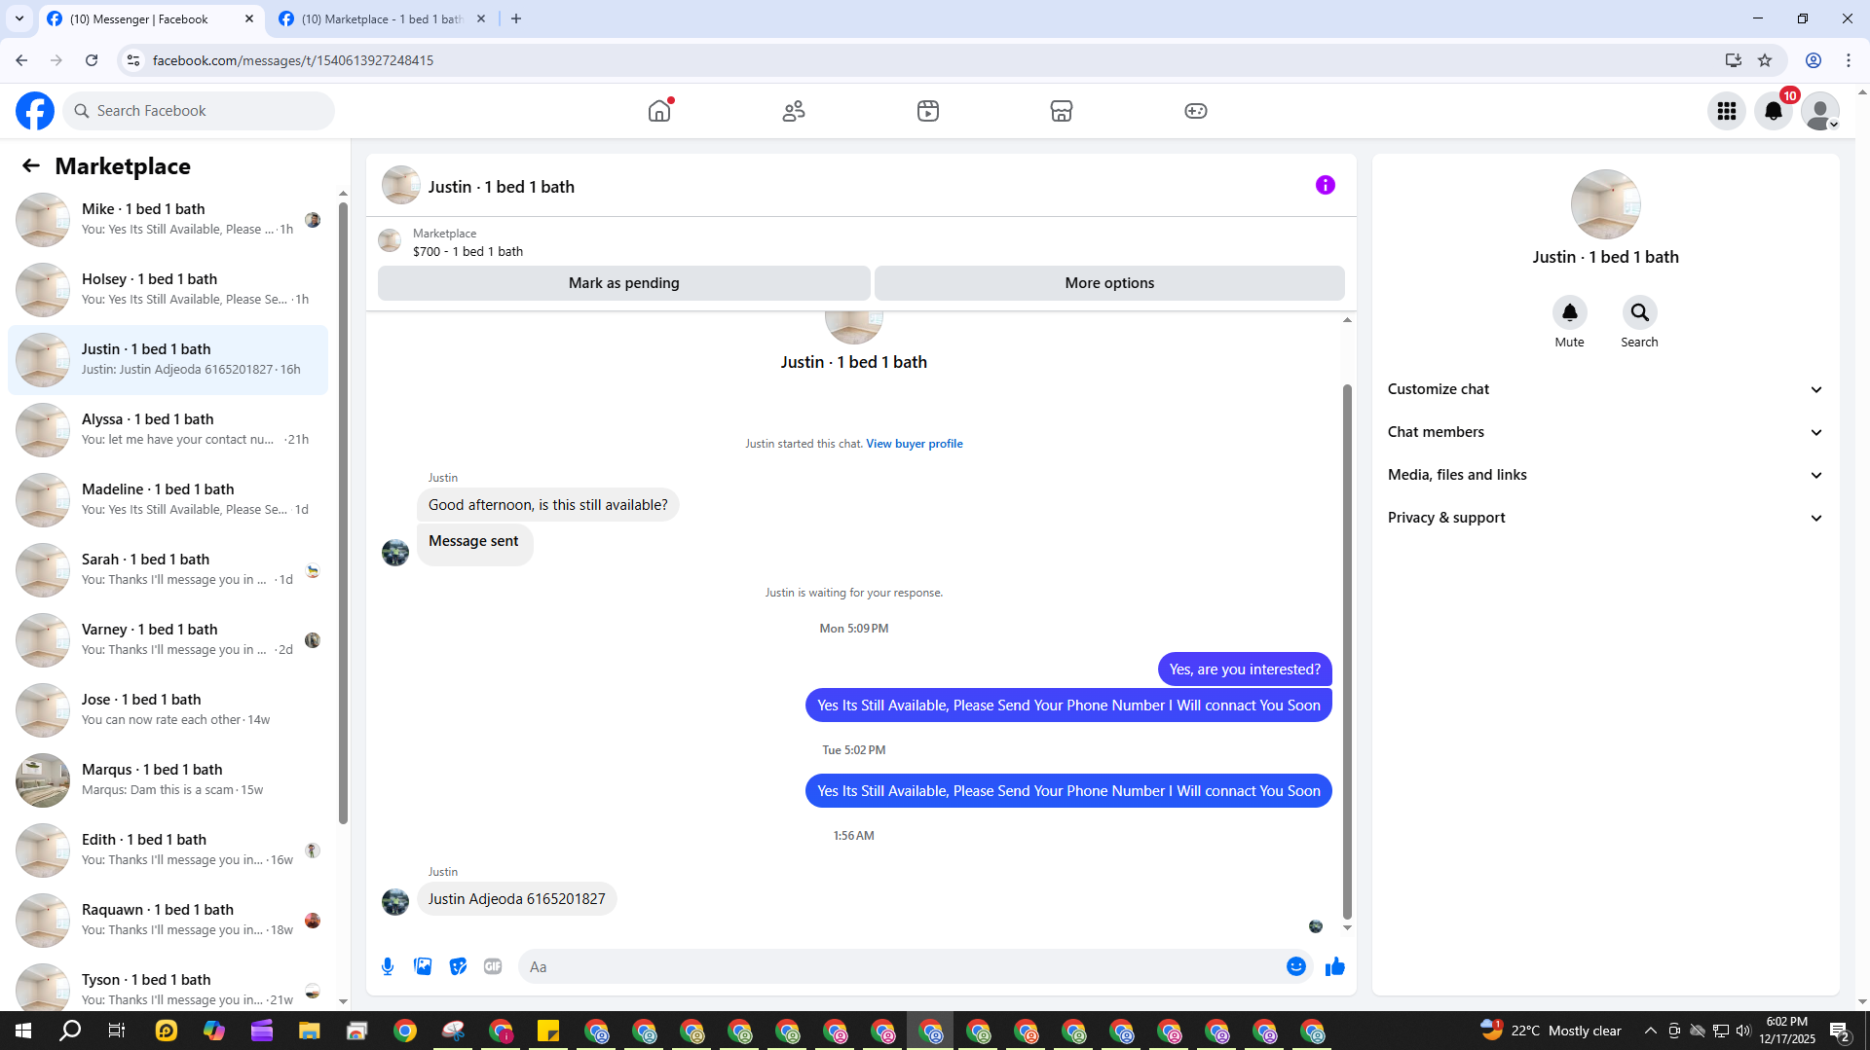Screen dimensions: 1870x1050
Task: Open Edith 1 bed 1 bath conversation
Action: click(168, 850)
